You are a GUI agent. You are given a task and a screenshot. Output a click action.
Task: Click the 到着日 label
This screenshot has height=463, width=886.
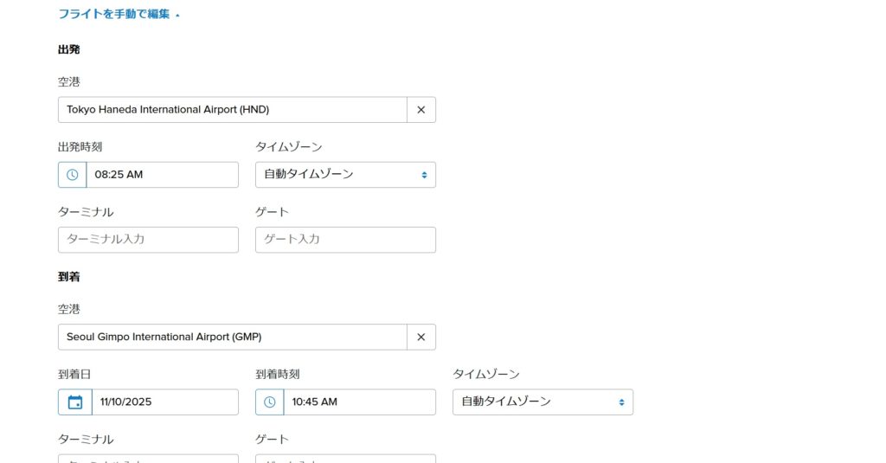click(x=74, y=375)
